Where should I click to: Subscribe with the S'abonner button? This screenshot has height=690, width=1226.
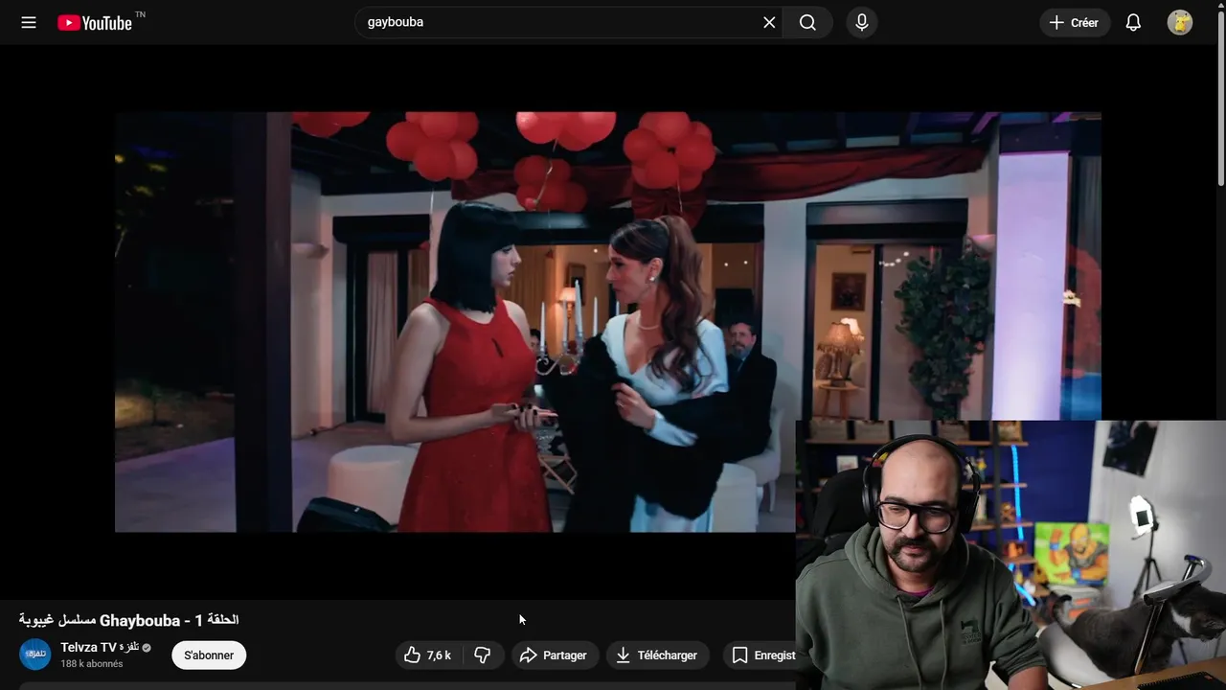click(209, 655)
